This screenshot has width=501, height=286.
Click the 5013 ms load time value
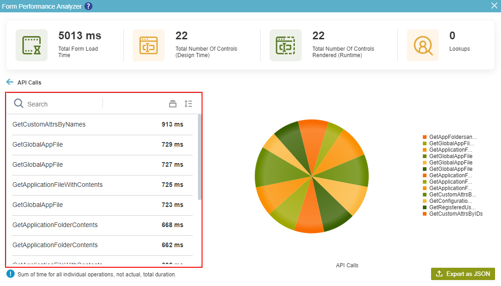pos(80,36)
